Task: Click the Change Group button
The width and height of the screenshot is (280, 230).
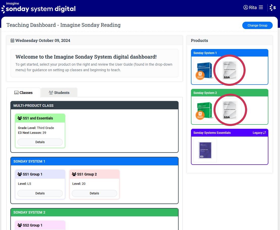Action: pyautogui.click(x=257, y=25)
